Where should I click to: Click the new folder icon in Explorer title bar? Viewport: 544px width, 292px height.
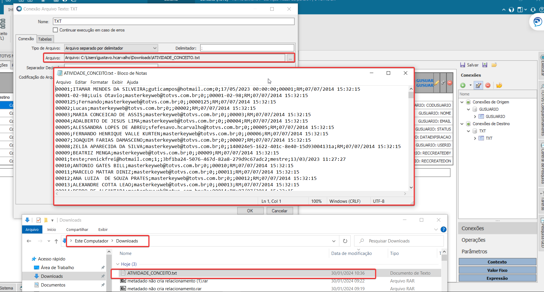[46, 220]
